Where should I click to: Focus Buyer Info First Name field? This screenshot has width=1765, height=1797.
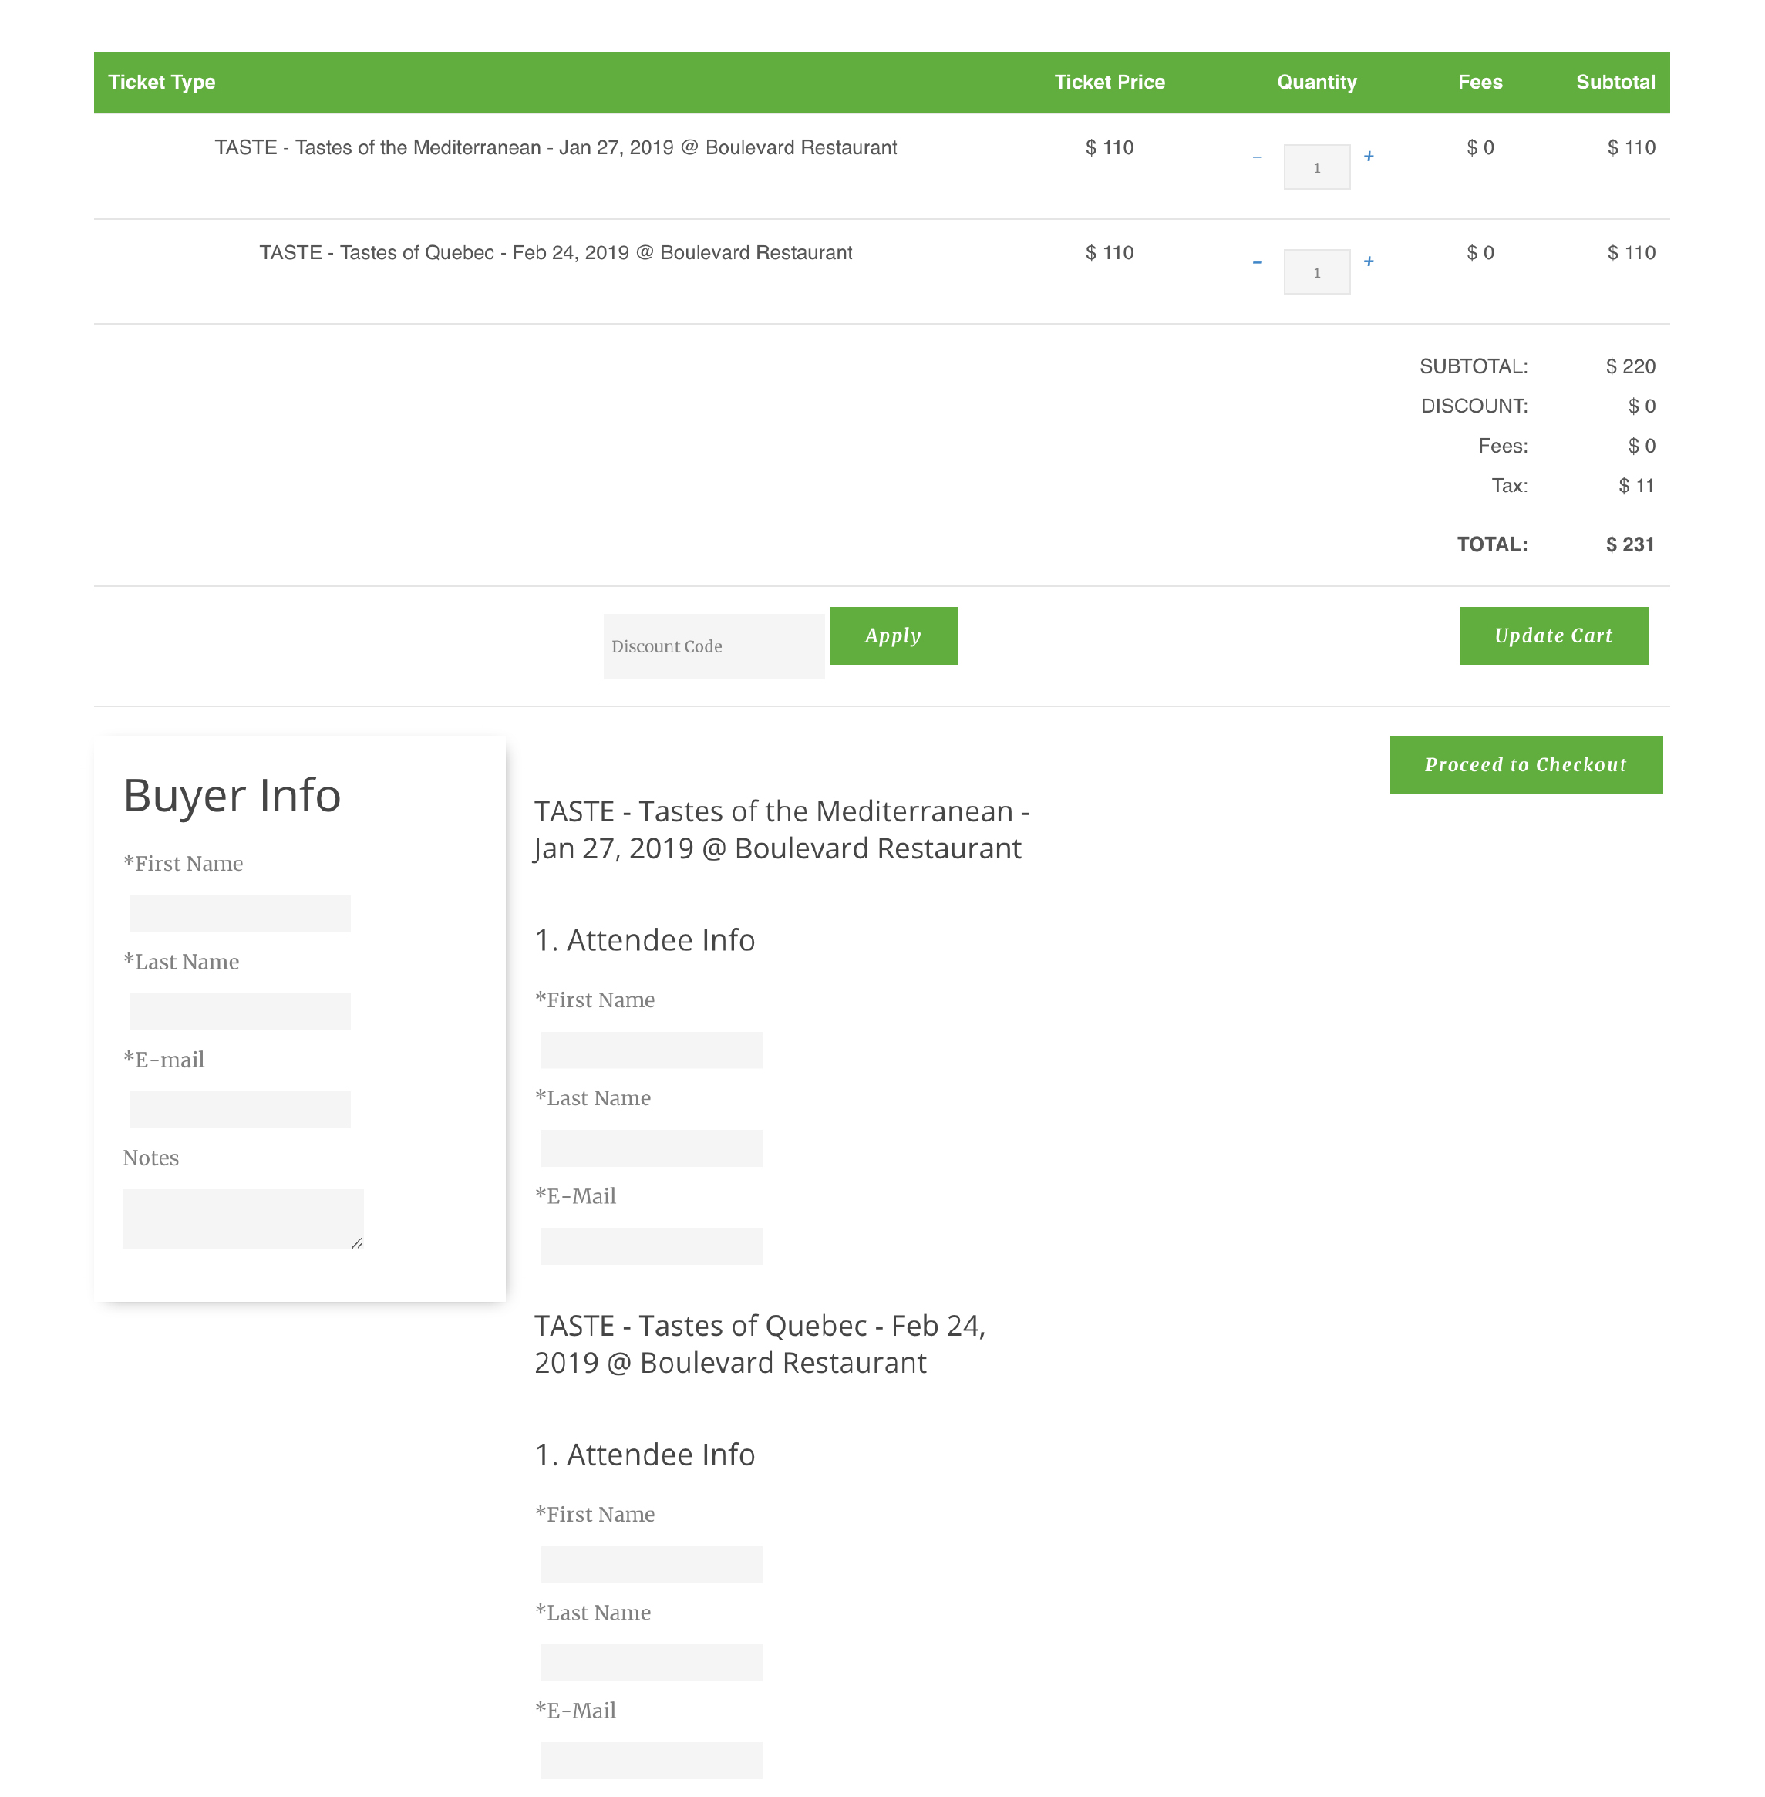[239, 913]
